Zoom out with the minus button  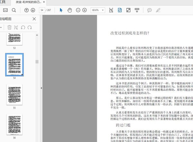tap(79, 10)
